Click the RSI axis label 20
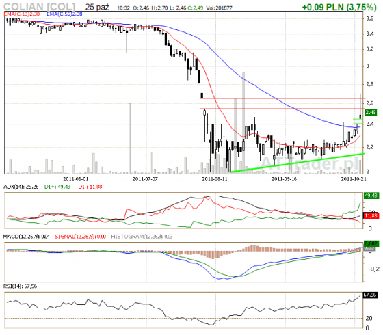 click(369, 318)
